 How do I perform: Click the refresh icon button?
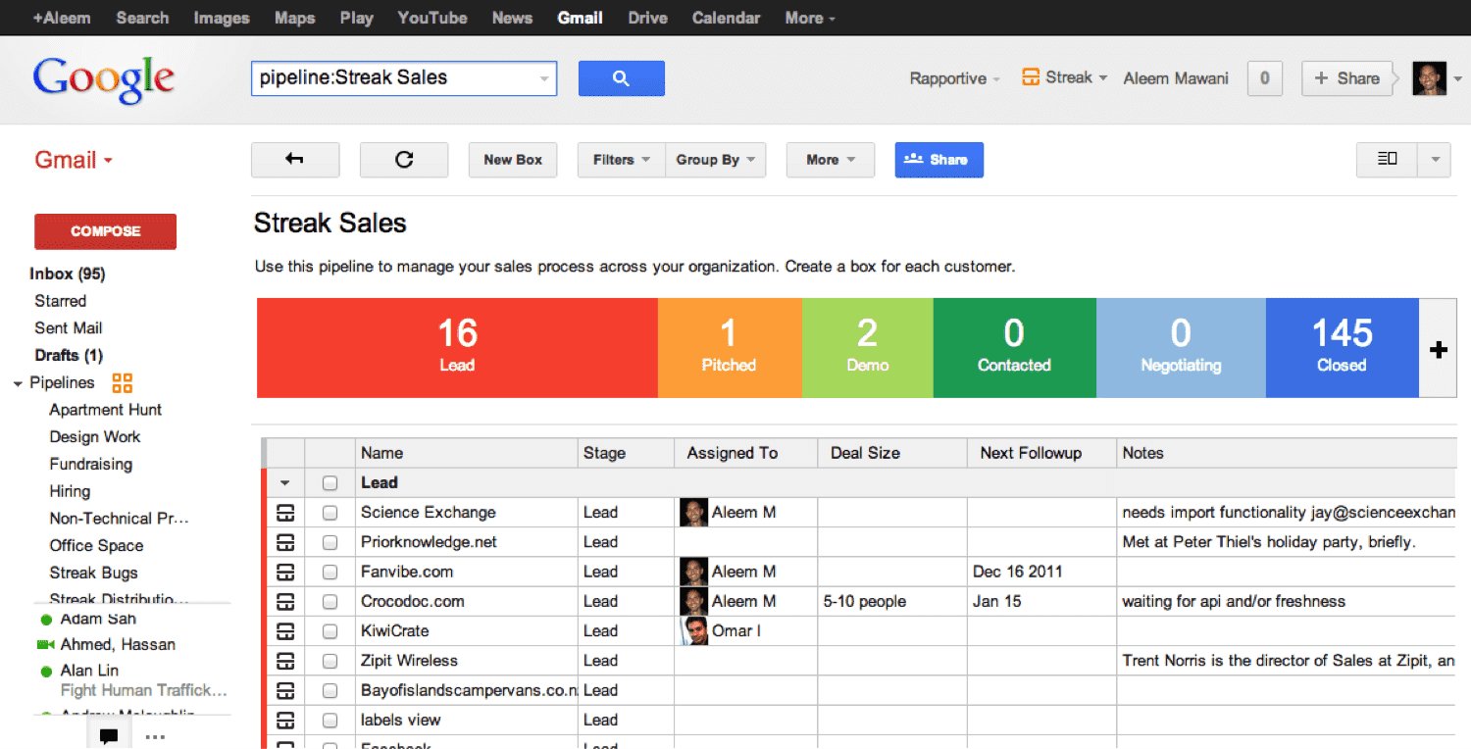[403, 160]
